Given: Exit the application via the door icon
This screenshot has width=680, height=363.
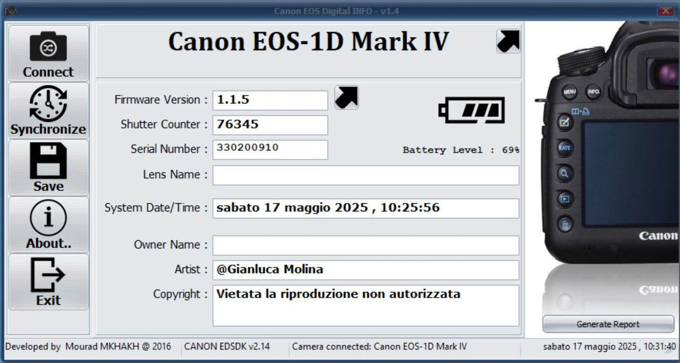Looking at the screenshot, I should (x=48, y=282).
